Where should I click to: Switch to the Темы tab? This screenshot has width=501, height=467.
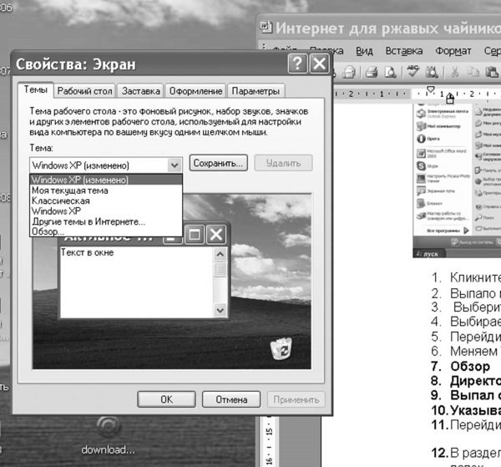[36, 90]
